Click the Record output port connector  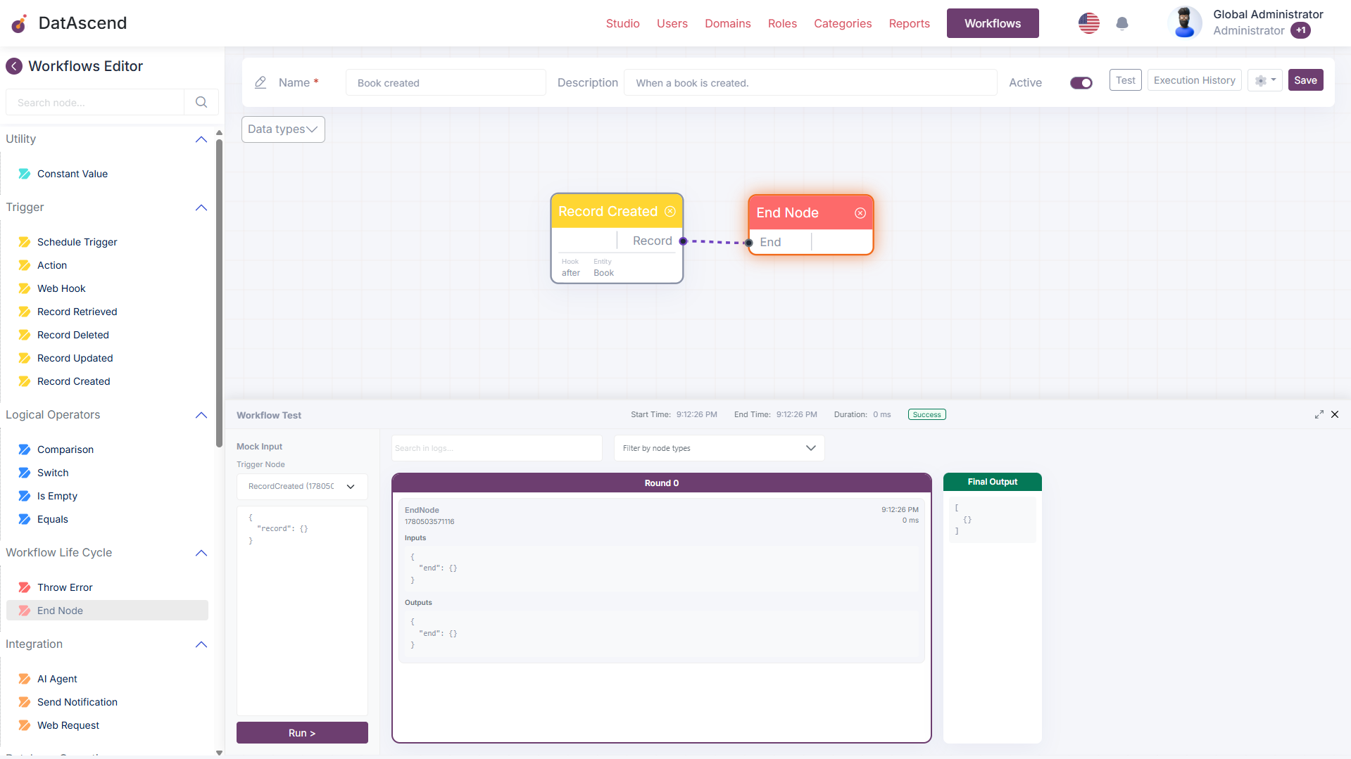(x=683, y=241)
